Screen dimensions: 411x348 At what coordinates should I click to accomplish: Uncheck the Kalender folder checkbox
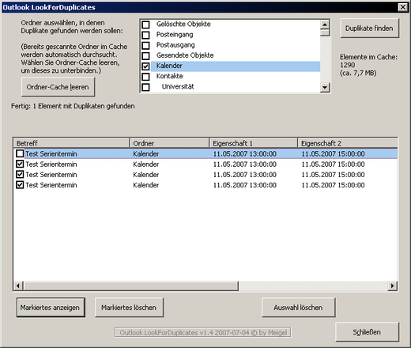point(145,66)
